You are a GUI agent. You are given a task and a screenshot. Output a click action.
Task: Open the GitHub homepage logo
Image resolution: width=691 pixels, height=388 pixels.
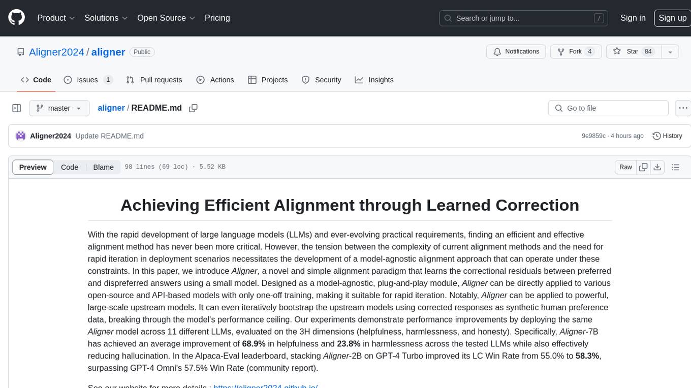[16, 18]
